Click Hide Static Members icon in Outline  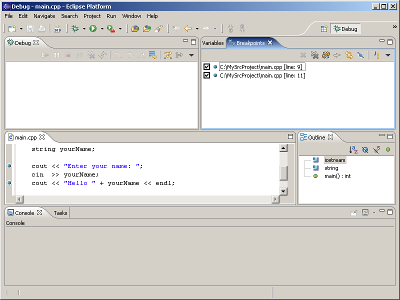coord(376,149)
